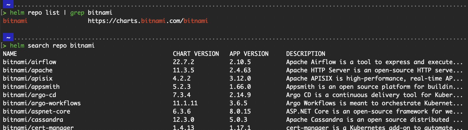
Task: Click argo-cd chart version 7.3.4
Action: 182,95
